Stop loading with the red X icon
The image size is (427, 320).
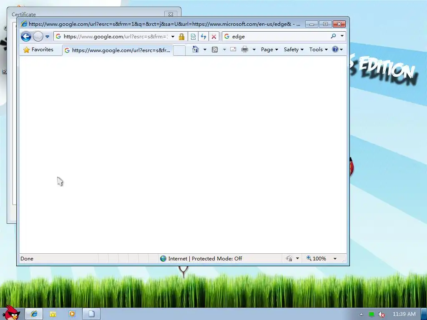coord(214,37)
